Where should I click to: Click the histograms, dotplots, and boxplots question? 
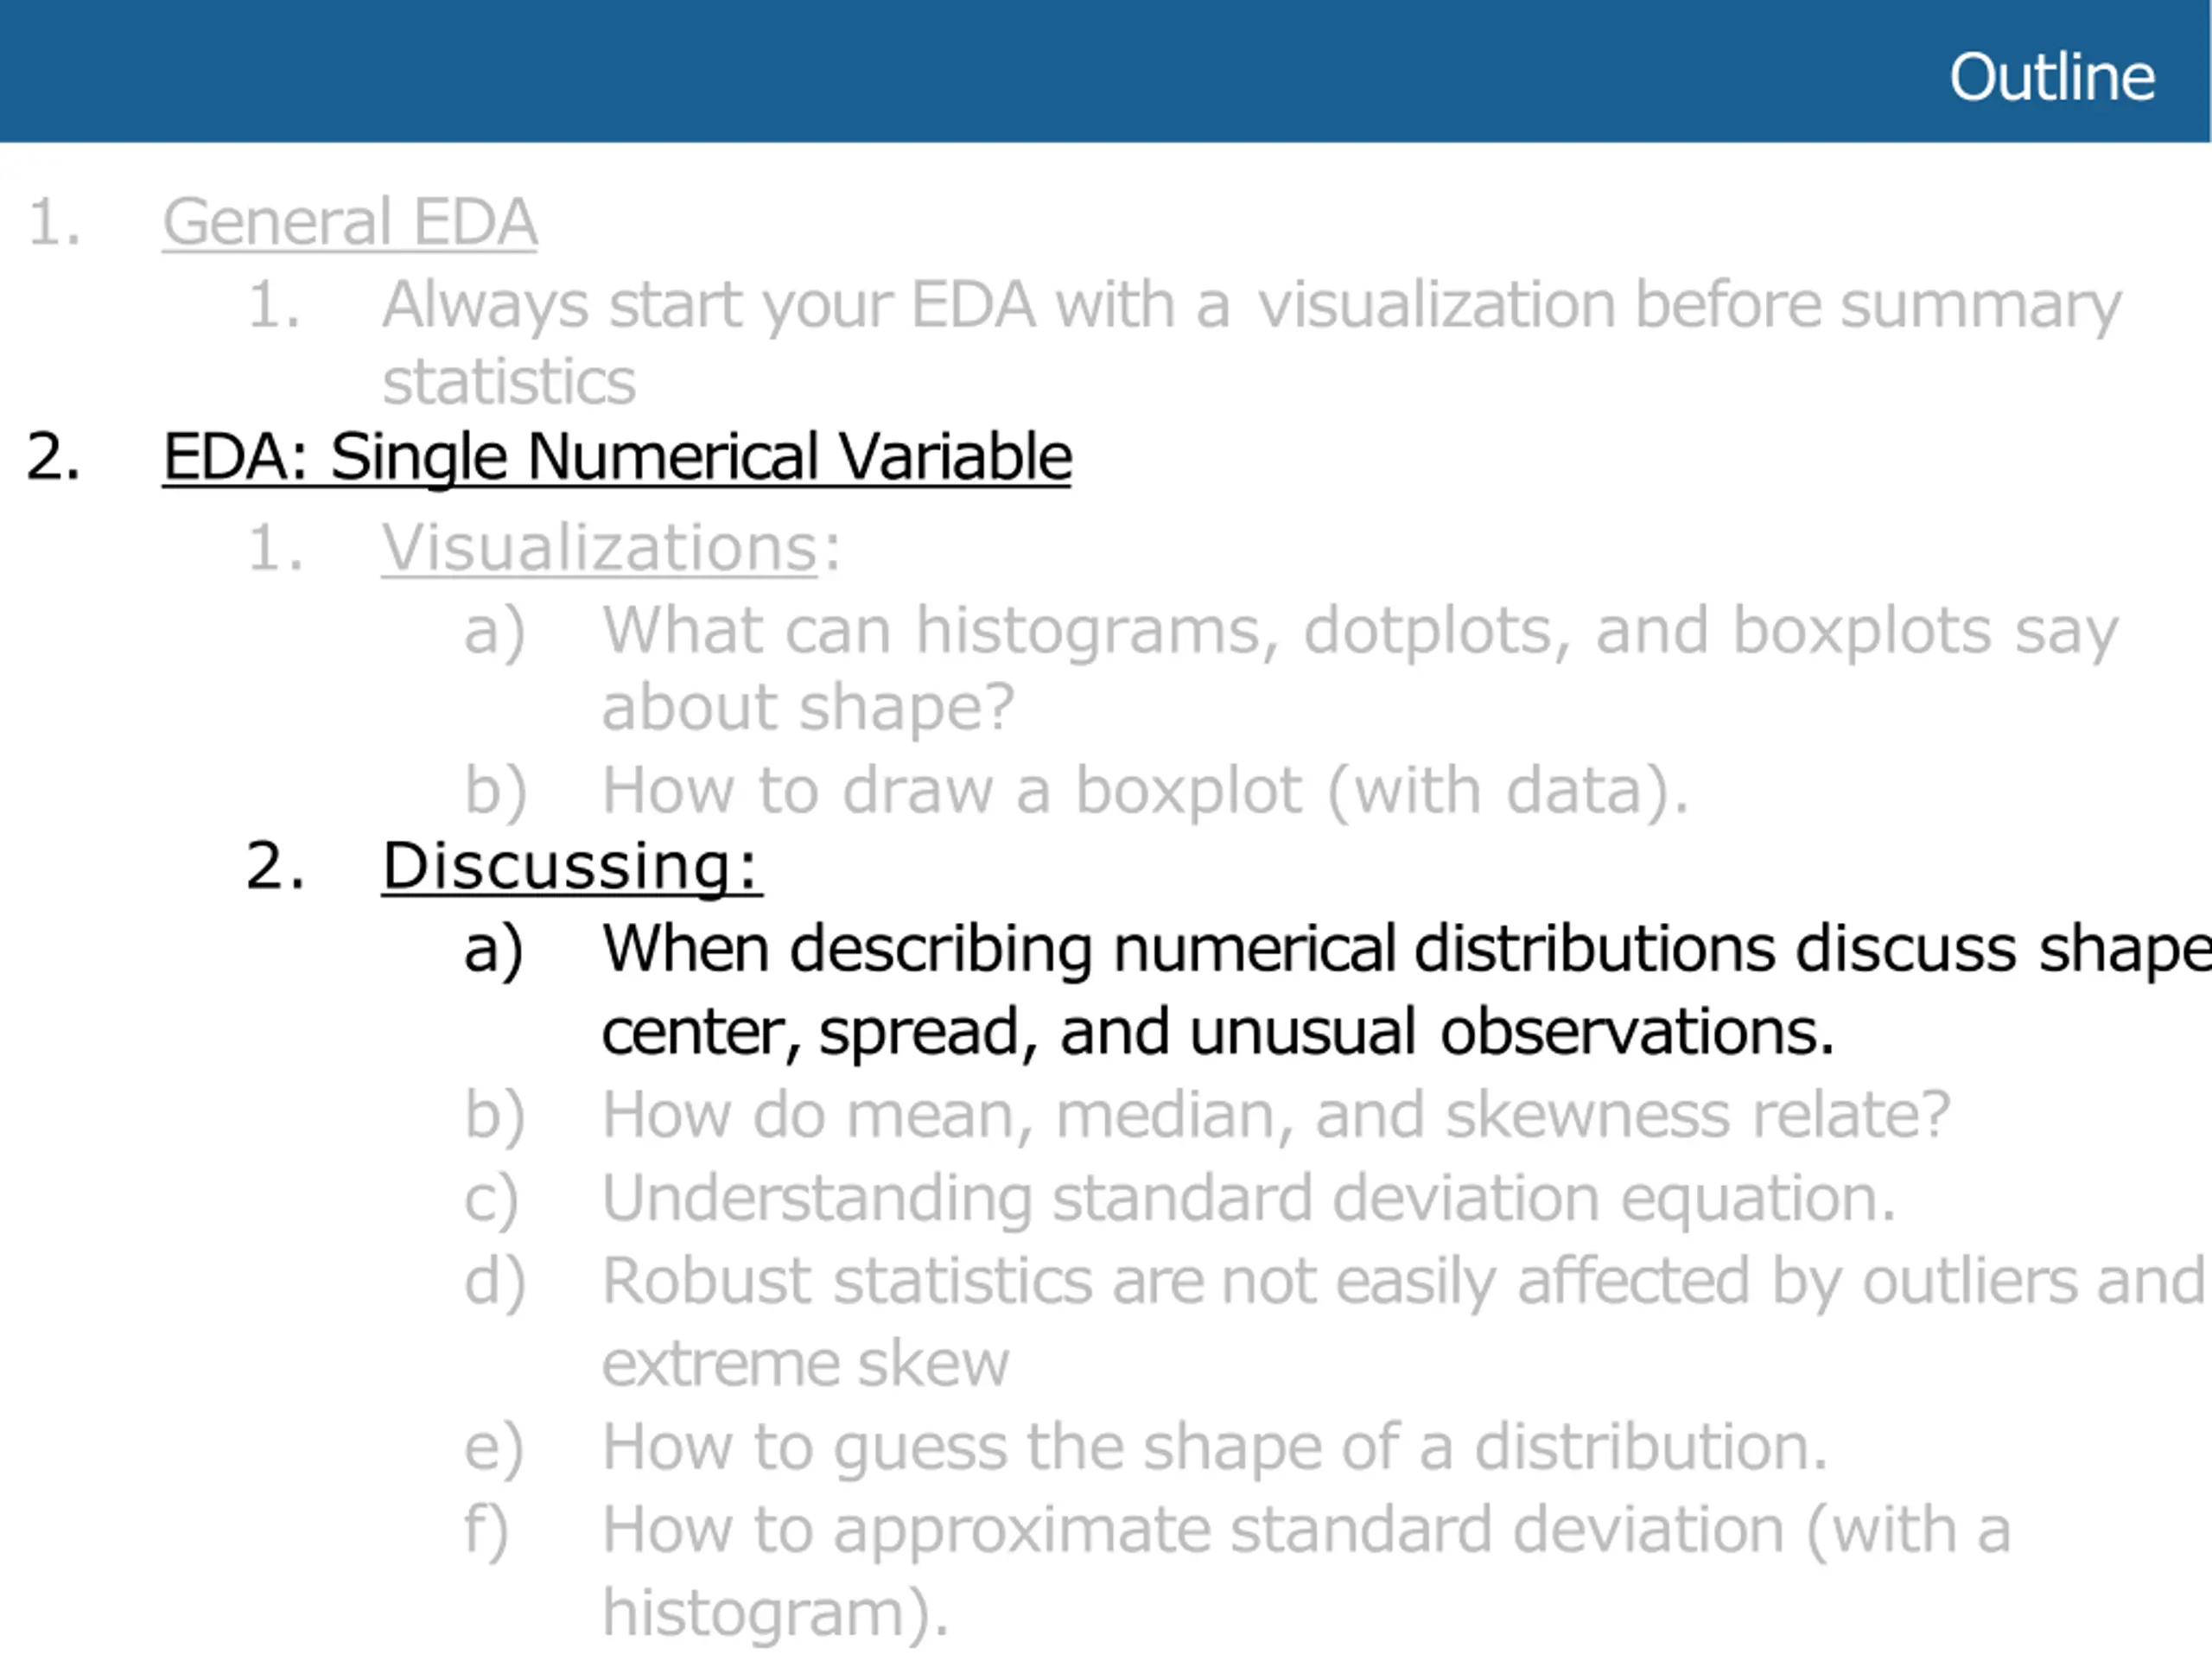click(x=1359, y=668)
